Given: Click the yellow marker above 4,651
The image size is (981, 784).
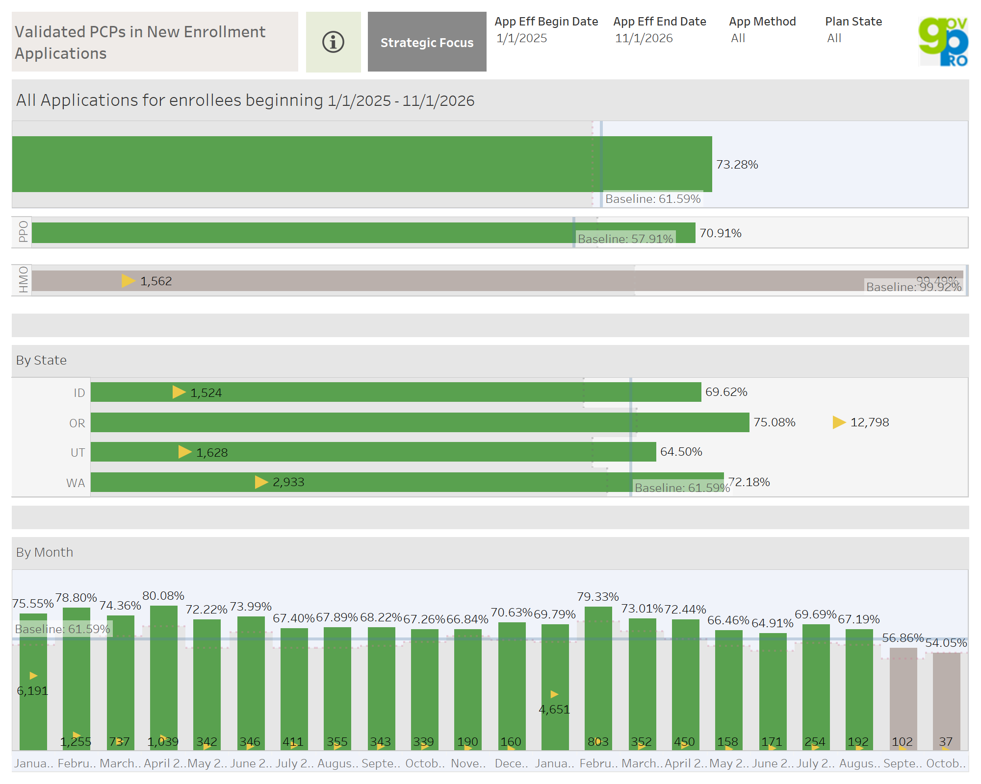Looking at the screenshot, I should coord(554,694).
